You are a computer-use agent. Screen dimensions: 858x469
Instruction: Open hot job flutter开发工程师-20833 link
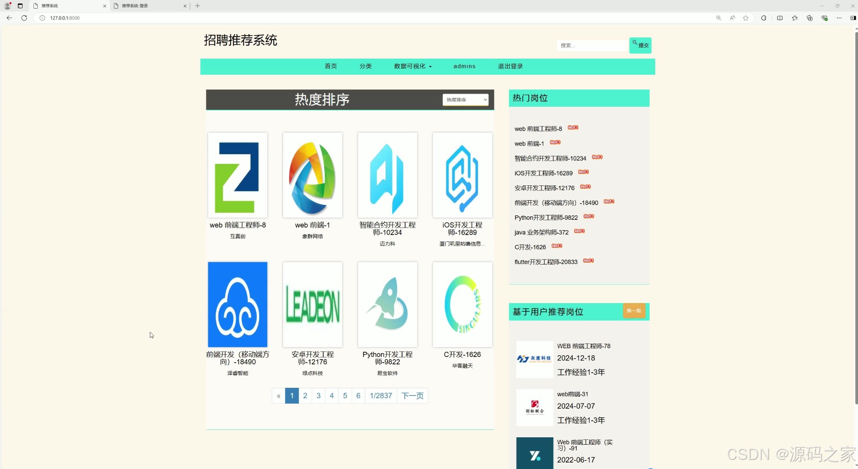pos(546,262)
